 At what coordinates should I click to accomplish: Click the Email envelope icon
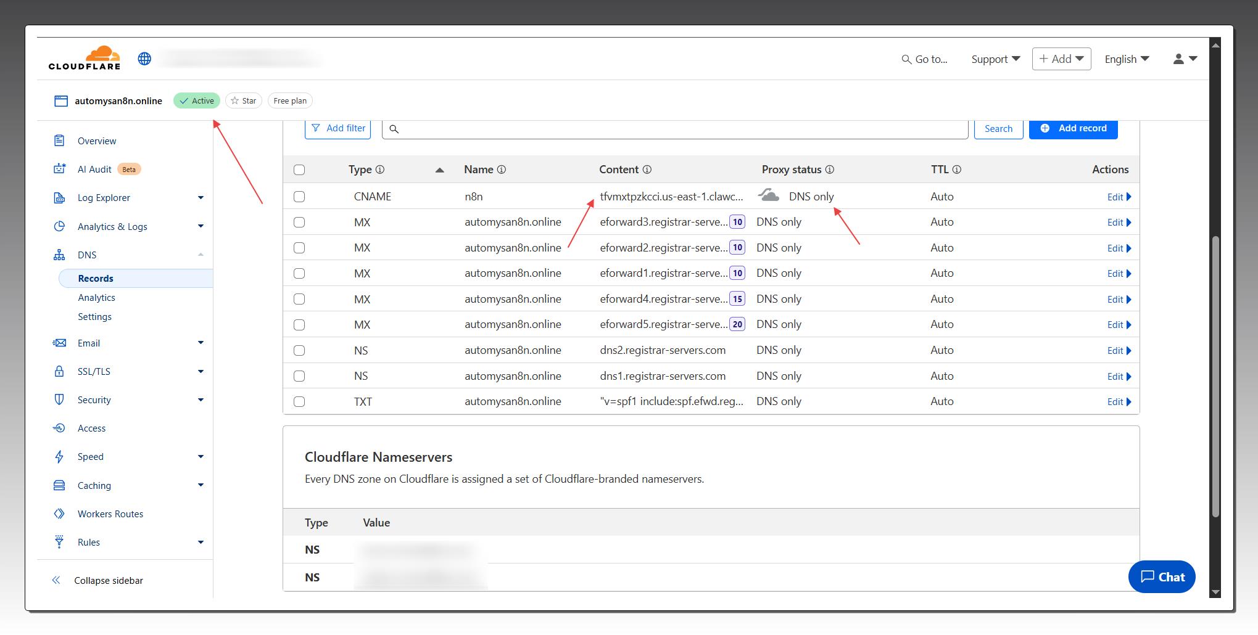(x=59, y=343)
